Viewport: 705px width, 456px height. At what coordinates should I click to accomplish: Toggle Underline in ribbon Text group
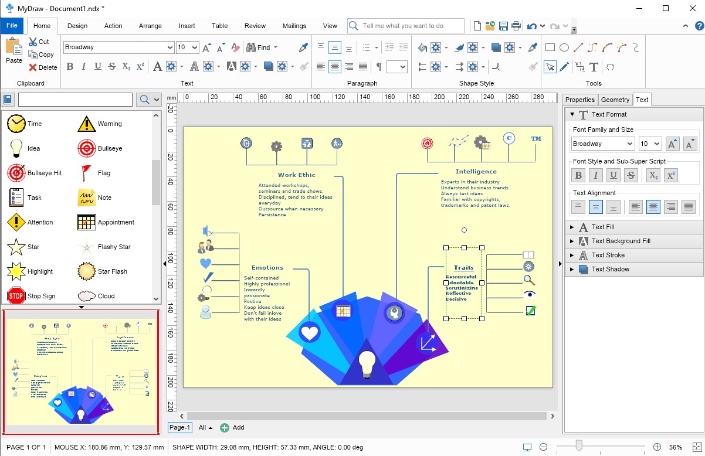98,67
